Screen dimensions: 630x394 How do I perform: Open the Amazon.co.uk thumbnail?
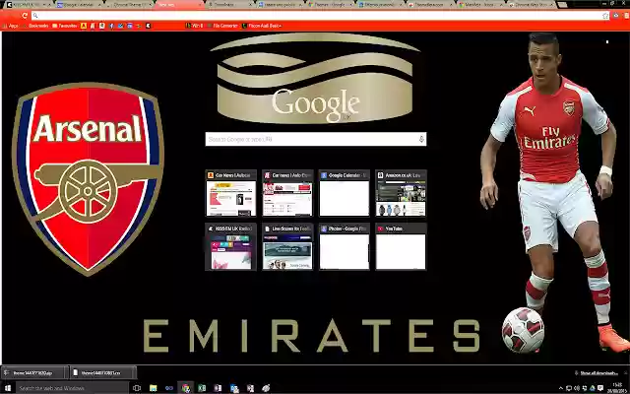coord(401,193)
